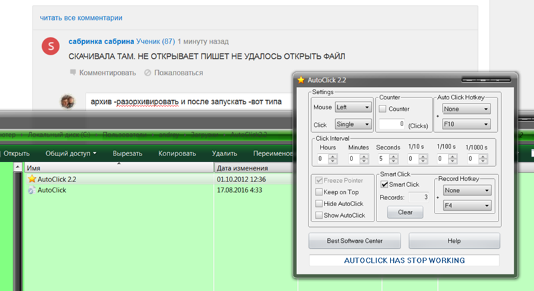Open the Общий доступ dropdown menu
This screenshot has height=291, width=534.
(x=71, y=154)
